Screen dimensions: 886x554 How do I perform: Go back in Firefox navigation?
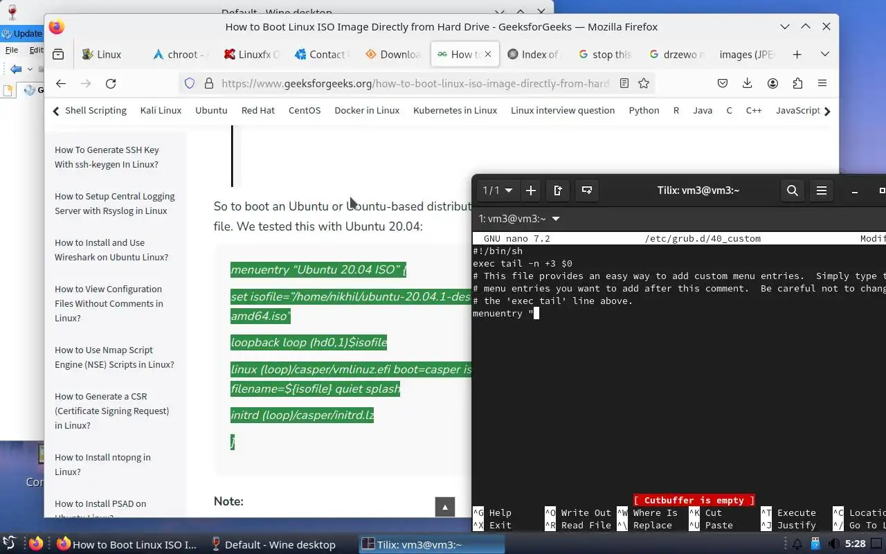pos(61,83)
